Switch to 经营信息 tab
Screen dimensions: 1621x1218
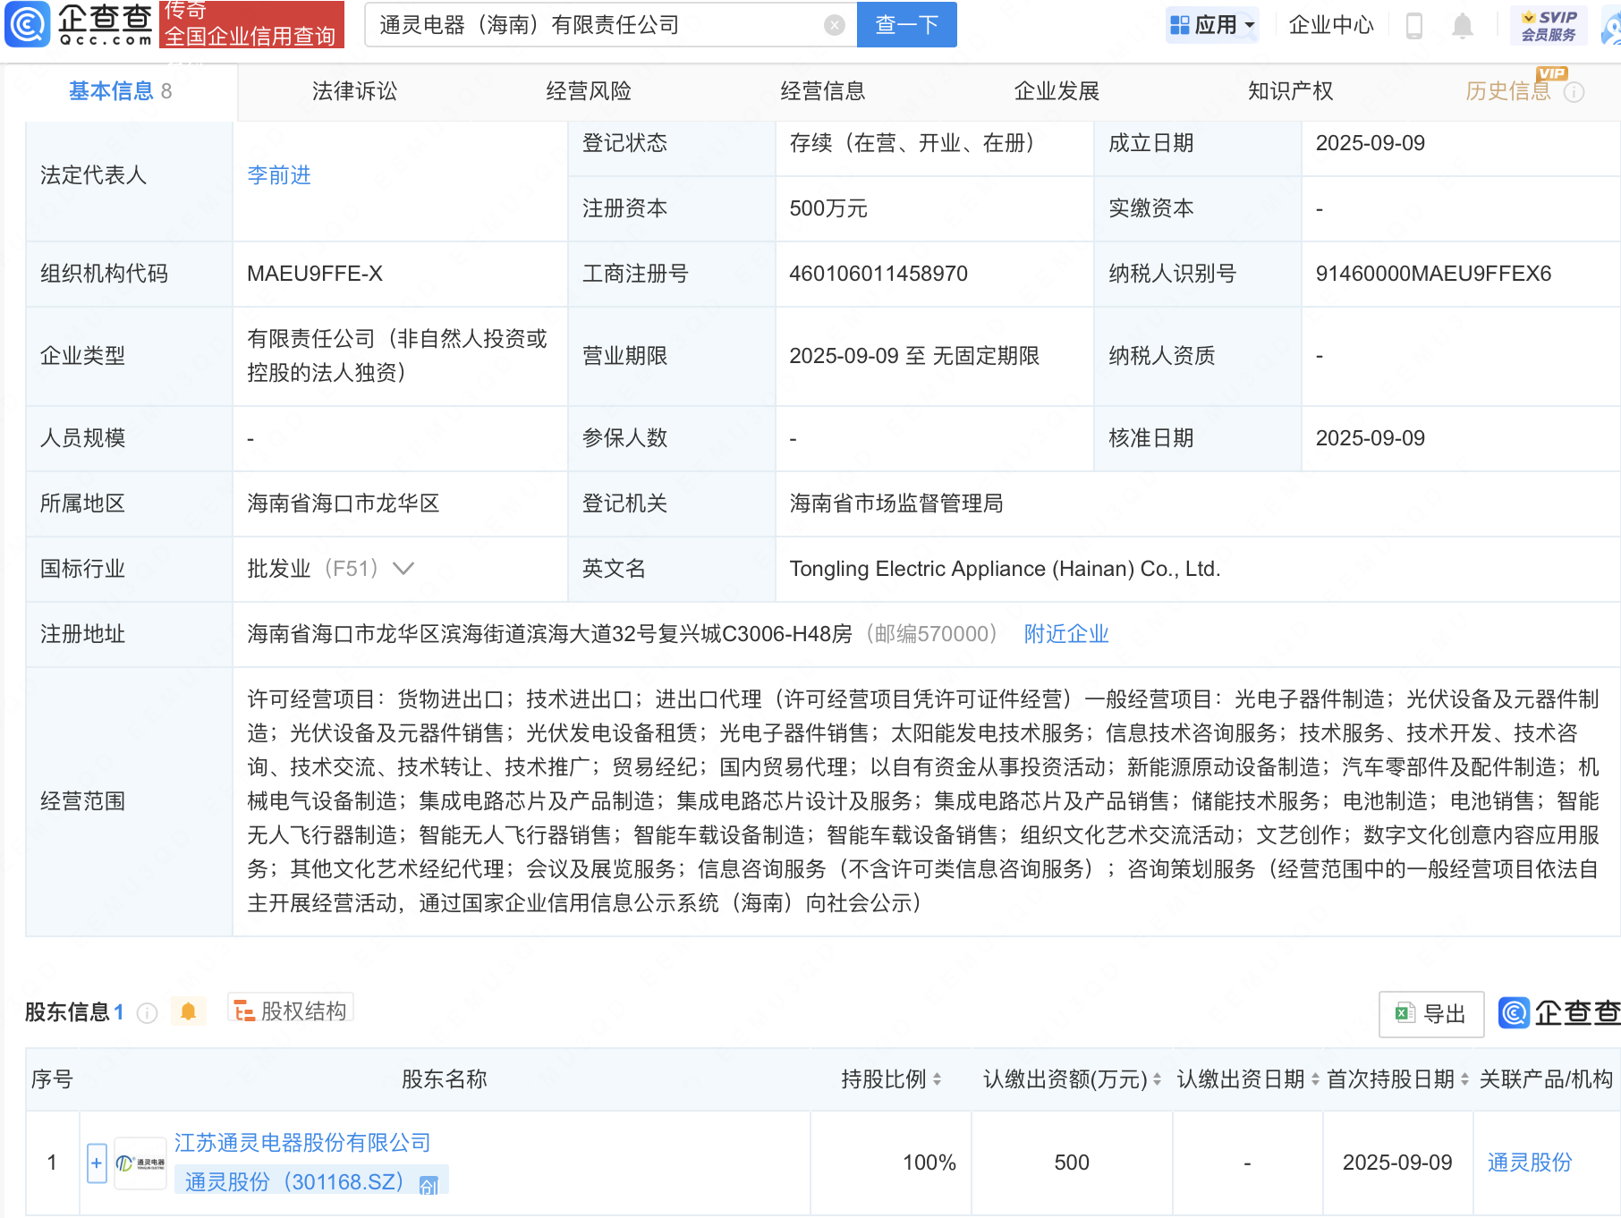[x=823, y=91]
